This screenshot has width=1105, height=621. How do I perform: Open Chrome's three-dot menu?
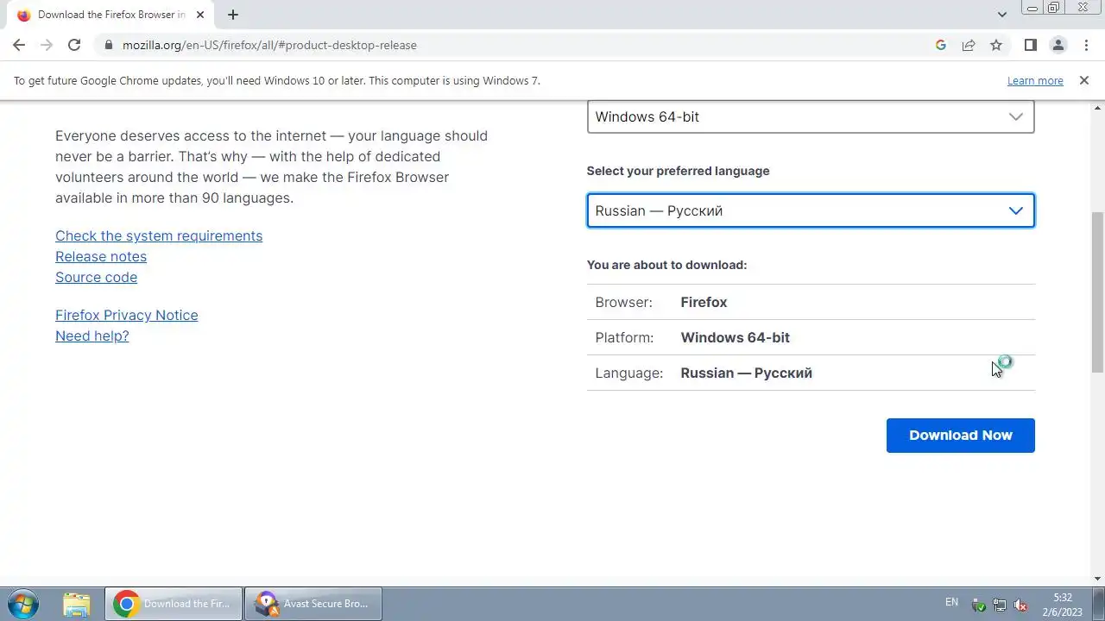point(1086,45)
